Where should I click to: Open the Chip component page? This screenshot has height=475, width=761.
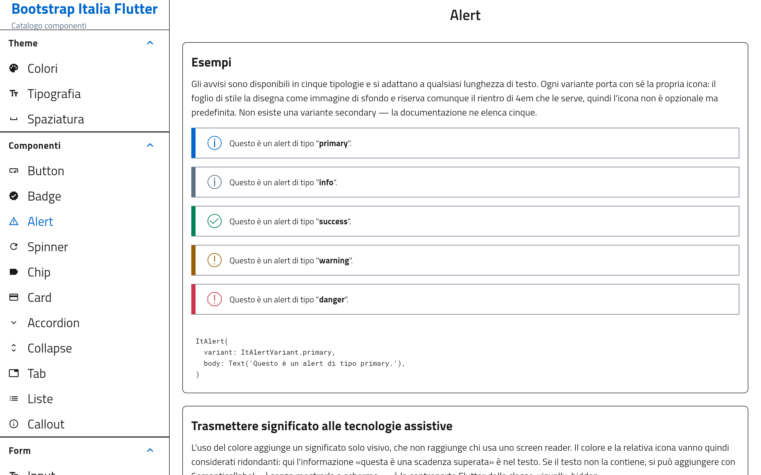[85, 272]
